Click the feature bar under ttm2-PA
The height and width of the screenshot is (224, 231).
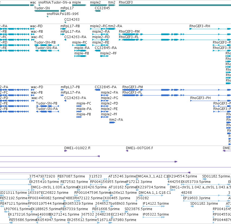[x=112, y=122]
